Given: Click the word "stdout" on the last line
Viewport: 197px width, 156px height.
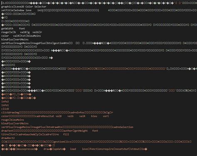Looking at the screenshot, I should (x=135, y=149).
